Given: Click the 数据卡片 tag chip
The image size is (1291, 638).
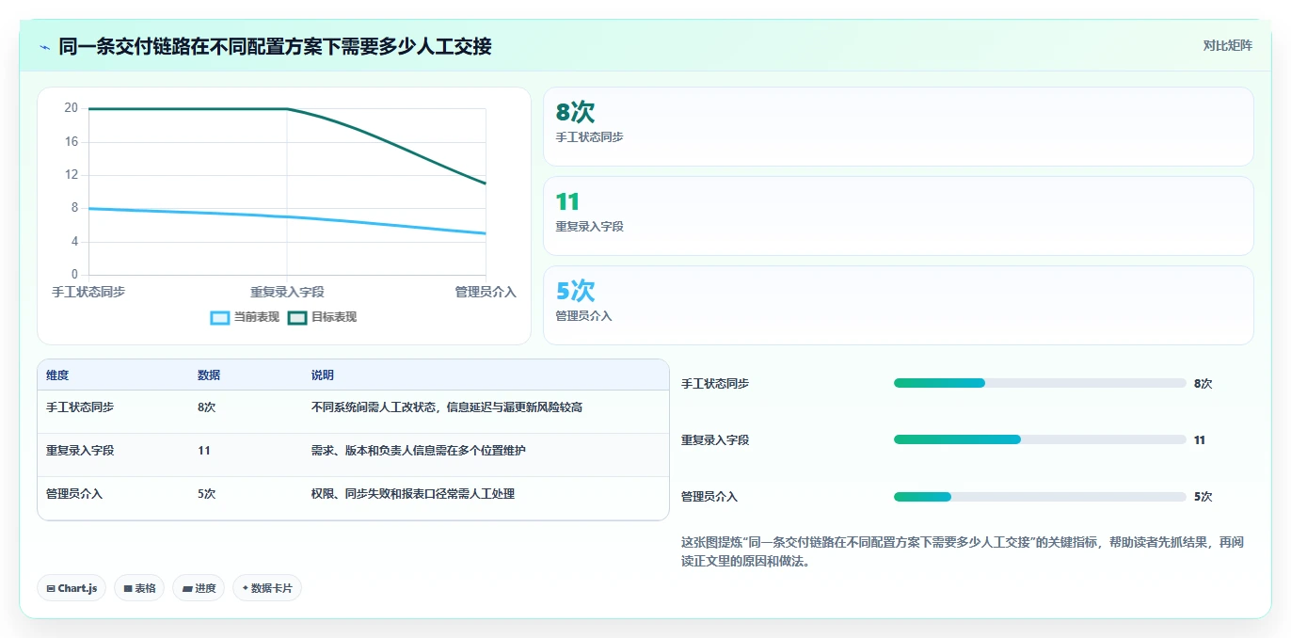Looking at the screenshot, I should point(267,588).
